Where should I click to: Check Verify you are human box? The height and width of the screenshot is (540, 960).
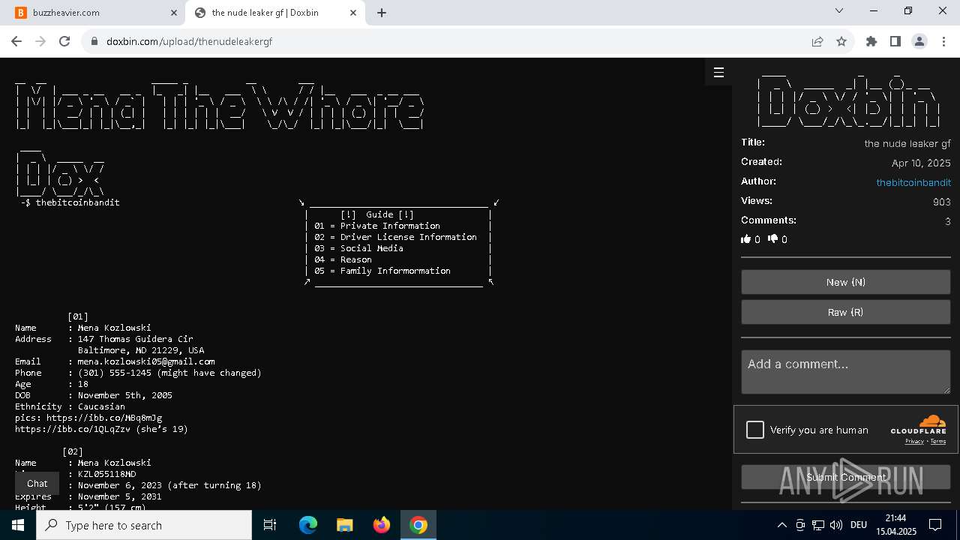(755, 430)
